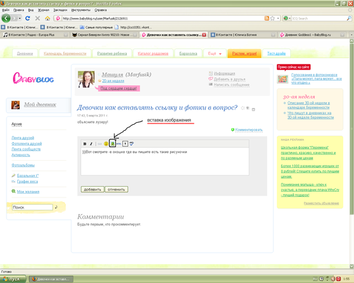The width and height of the screenshot is (354, 283).
Task: Click the Комментировать link
Action: [x=249, y=130]
